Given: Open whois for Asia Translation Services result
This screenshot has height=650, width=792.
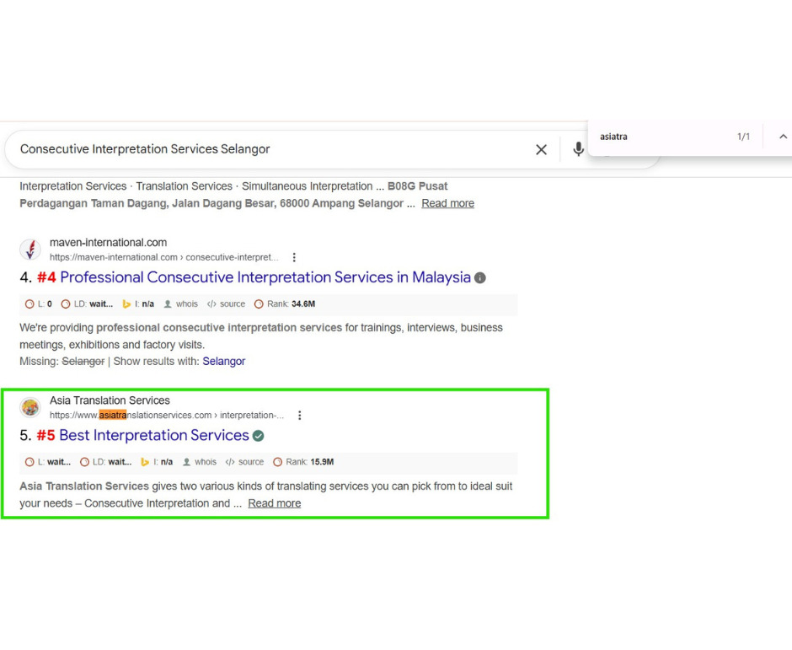Looking at the screenshot, I should [x=200, y=462].
